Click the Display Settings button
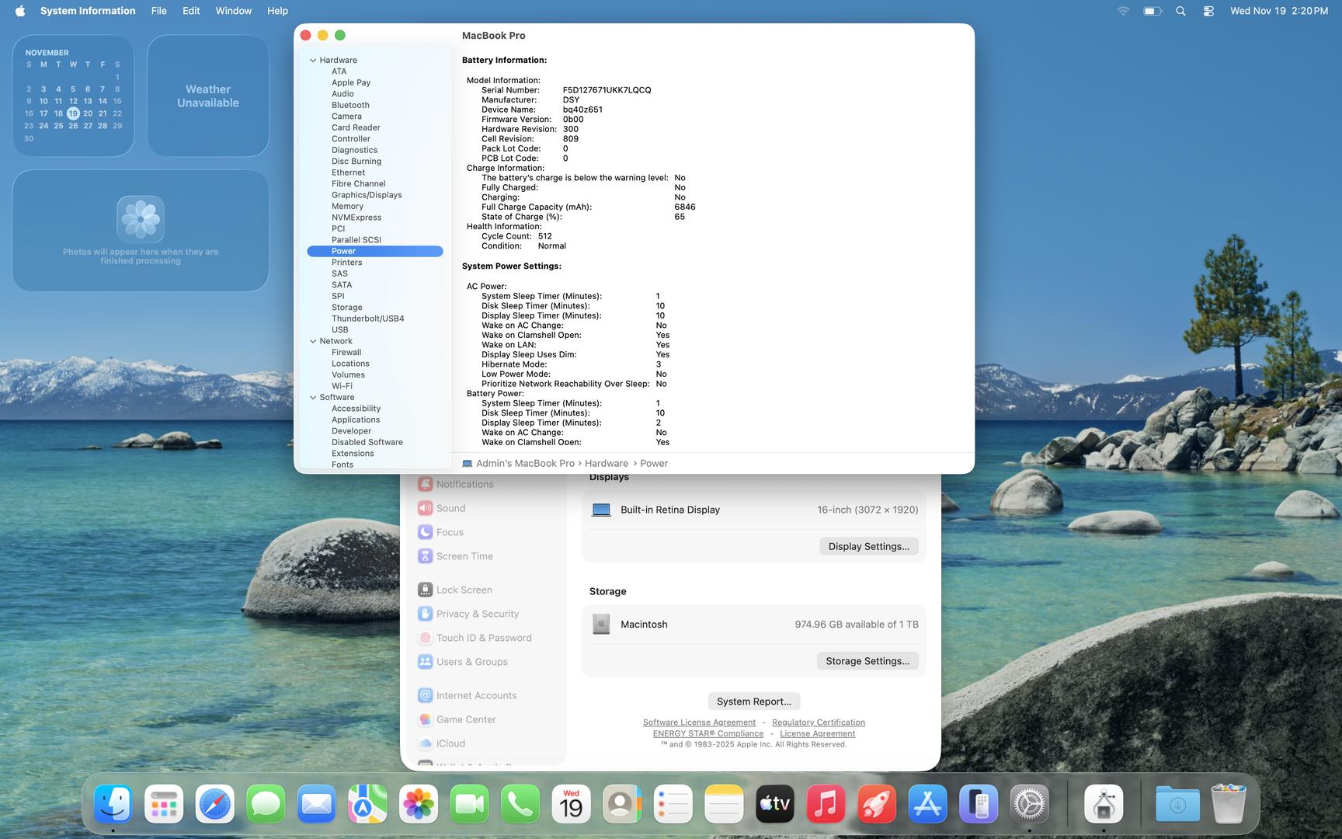Viewport: 1342px width, 839px height. coord(868,546)
